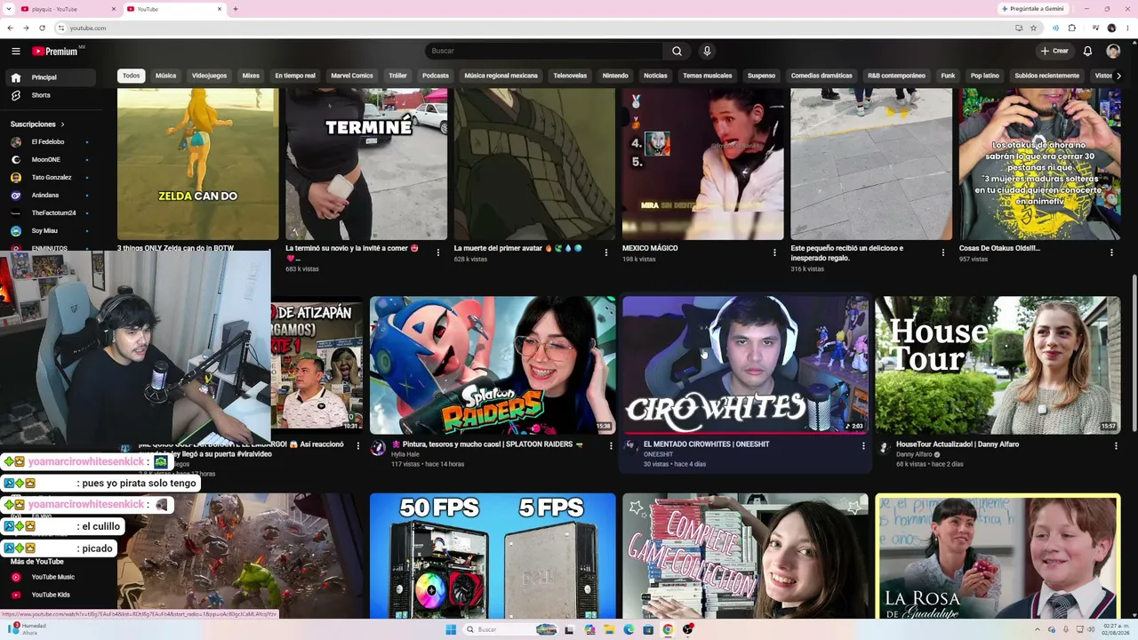1138x640 pixels.
Task: Click browser back arrow
Action: (11, 28)
